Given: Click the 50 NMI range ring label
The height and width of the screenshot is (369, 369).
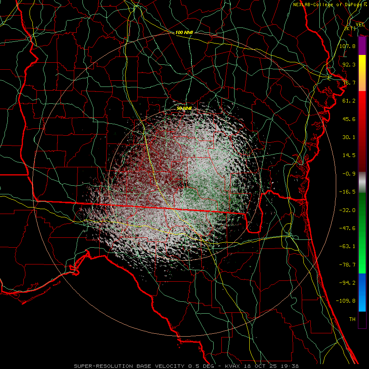Looking at the screenshot, I should pos(184,109).
